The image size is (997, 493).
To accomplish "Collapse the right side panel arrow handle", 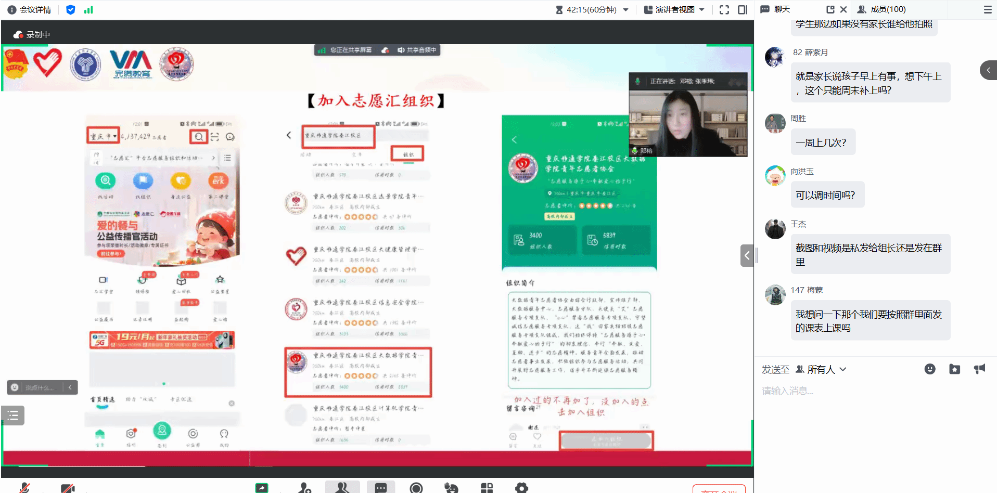I will [747, 255].
